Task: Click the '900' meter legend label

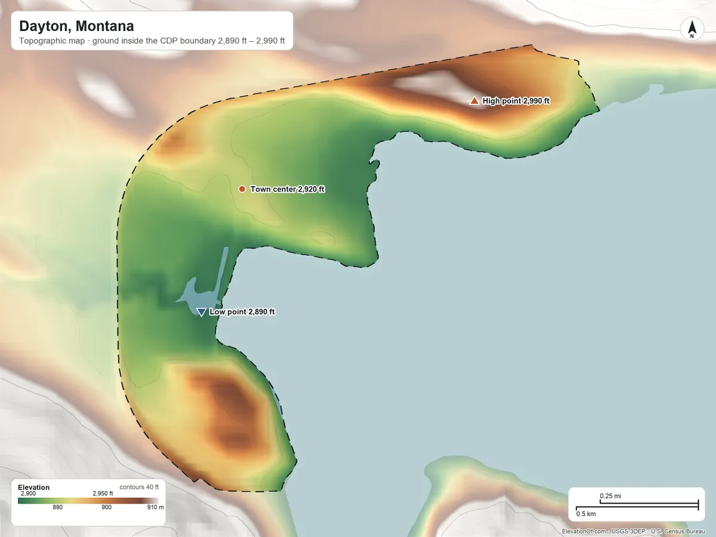Action: tap(106, 508)
